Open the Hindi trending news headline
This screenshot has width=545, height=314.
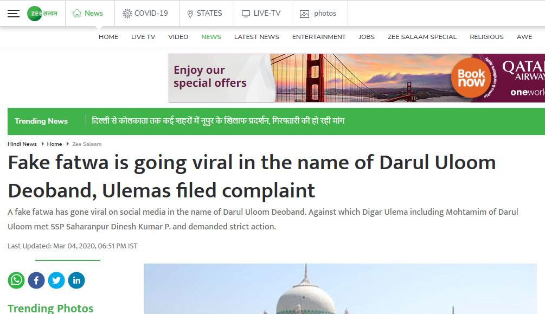pyautogui.click(x=218, y=121)
